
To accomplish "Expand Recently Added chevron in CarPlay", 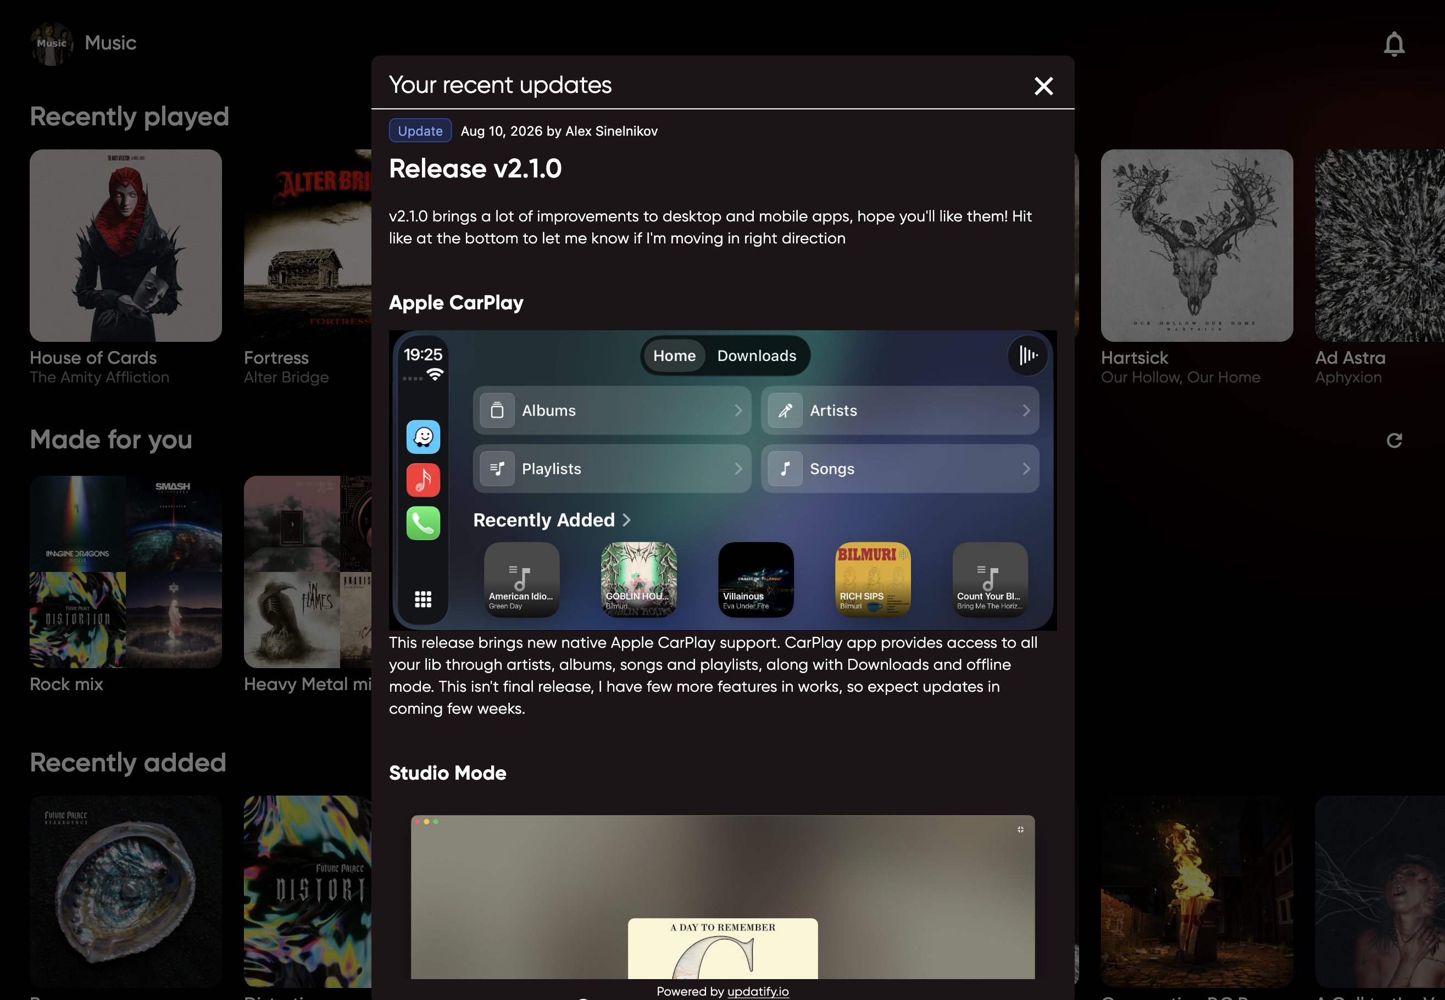I will click(626, 520).
